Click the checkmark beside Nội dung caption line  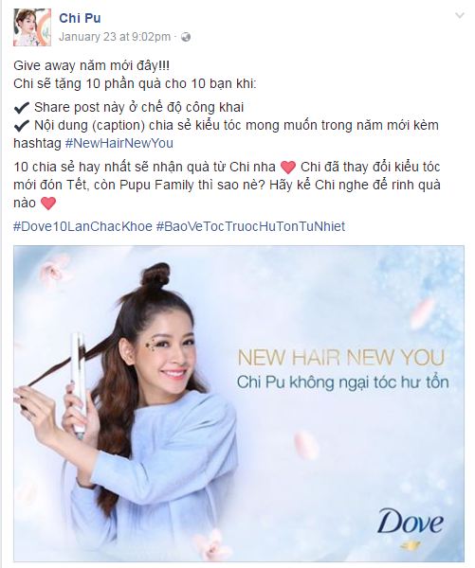click(22, 125)
